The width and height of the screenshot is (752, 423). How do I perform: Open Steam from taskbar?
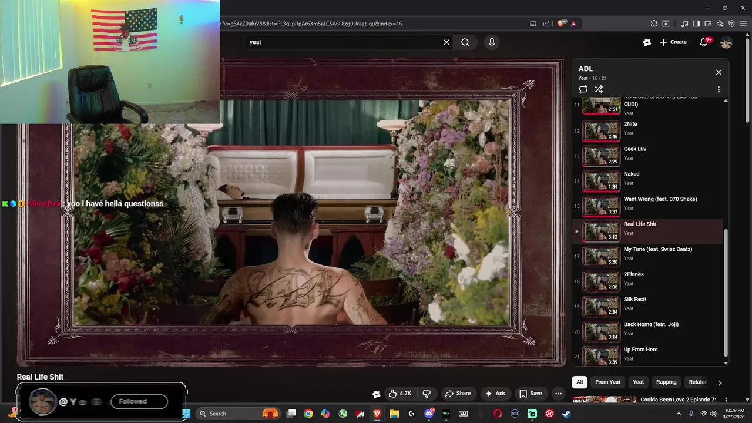[x=566, y=414]
